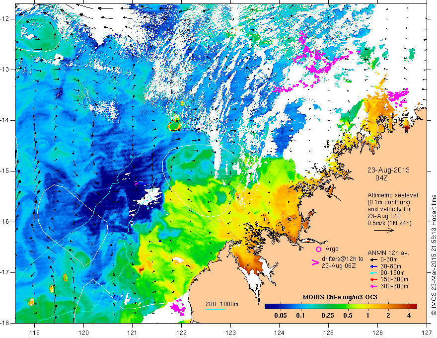Click the latitude axis label -15
Viewport: 437px width, 338px height.
(x=5, y=171)
